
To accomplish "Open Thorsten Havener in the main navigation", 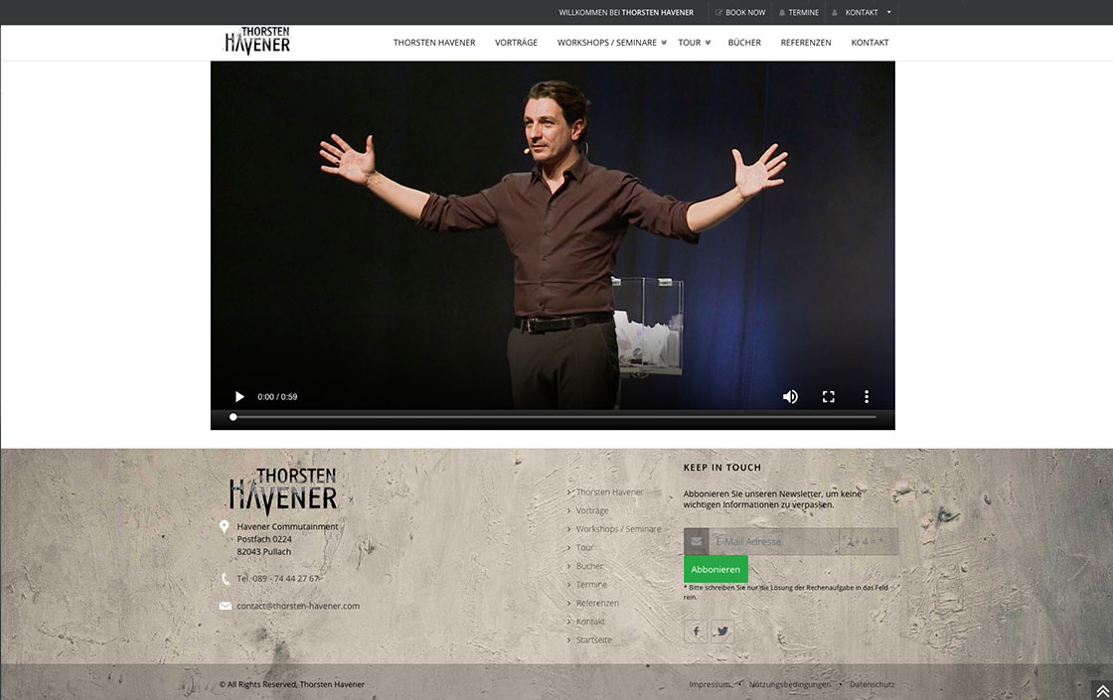I will pos(434,43).
